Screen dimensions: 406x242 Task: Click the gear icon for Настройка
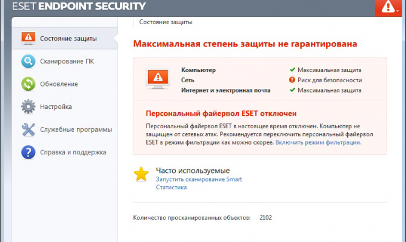pyautogui.click(x=28, y=107)
